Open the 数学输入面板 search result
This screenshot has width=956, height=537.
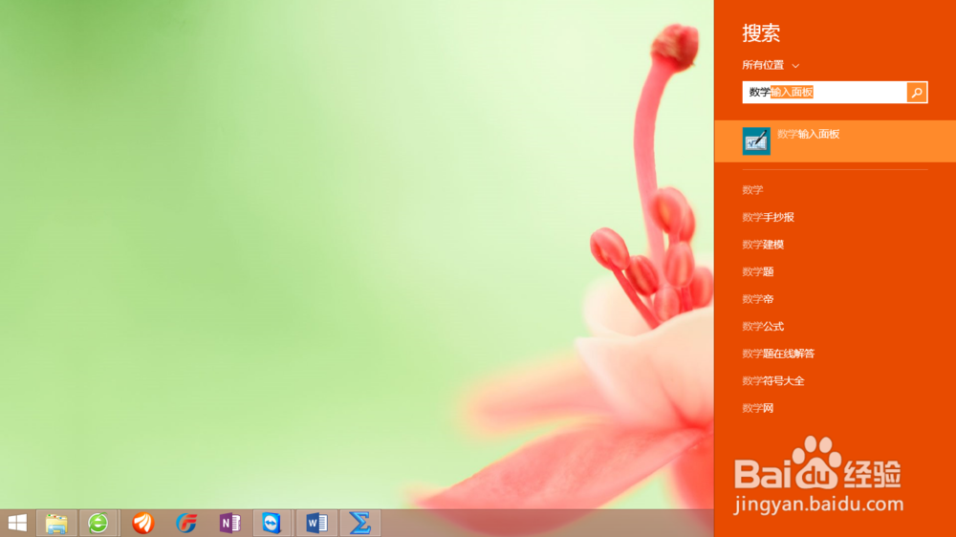pyautogui.click(x=836, y=141)
